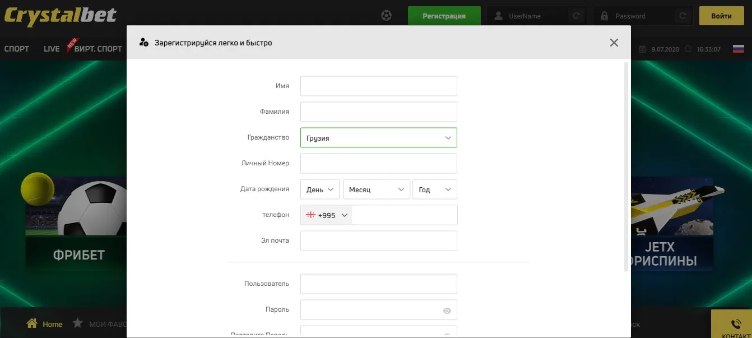Viewport: 752px width, 338px height.
Task: Close the registration dialog with X
Action: tap(614, 43)
